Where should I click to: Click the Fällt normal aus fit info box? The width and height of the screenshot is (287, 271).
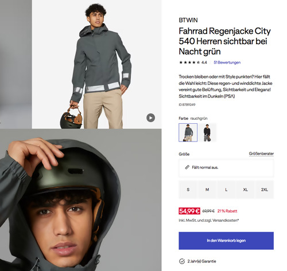[x=226, y=168]
